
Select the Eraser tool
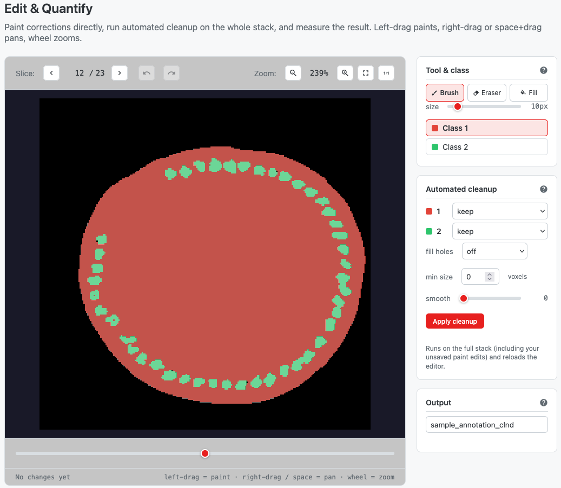(x=486, y=92)
